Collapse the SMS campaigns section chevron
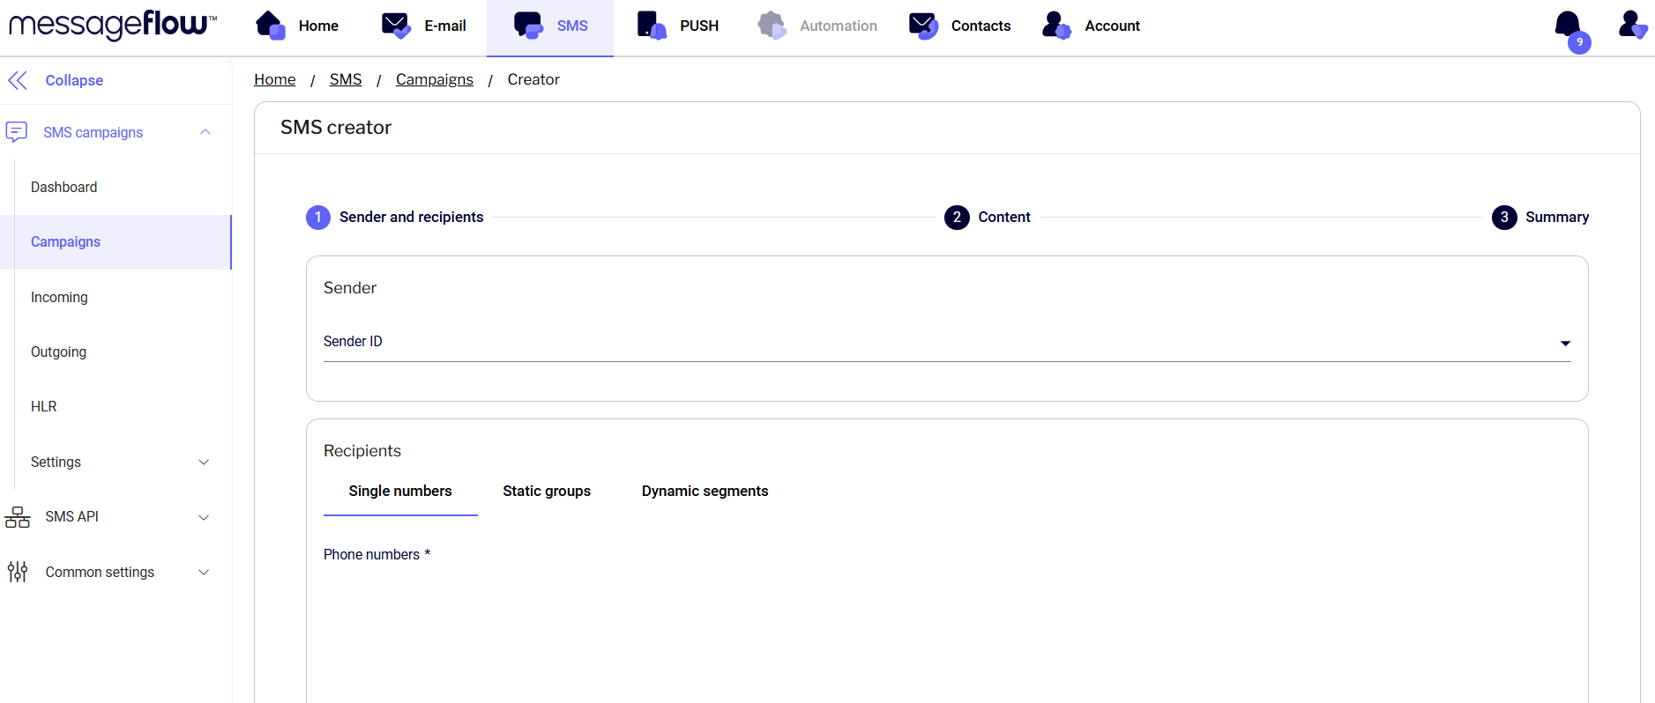The image size is (1655, 703). pos(205,132)
